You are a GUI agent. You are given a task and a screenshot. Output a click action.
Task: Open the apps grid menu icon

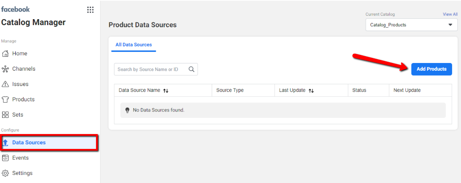click(90, 10)
